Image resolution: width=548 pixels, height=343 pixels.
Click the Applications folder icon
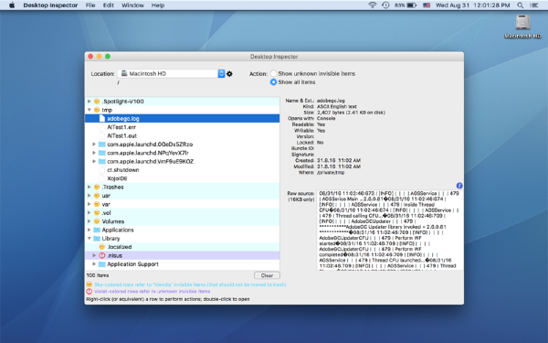[x=97, y=230]
